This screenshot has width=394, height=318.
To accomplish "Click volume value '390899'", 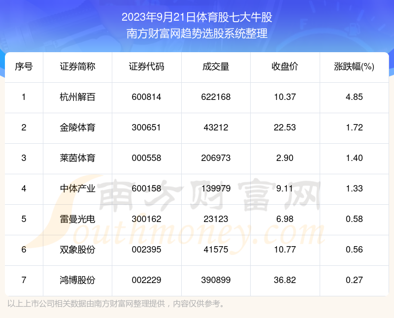I will point(216,280).
